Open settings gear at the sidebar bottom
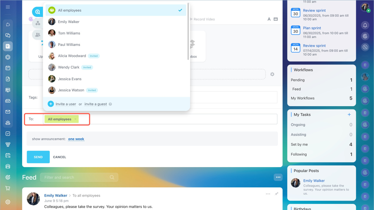This screenshot has height=210, width=374. click(x=8, y=202)
